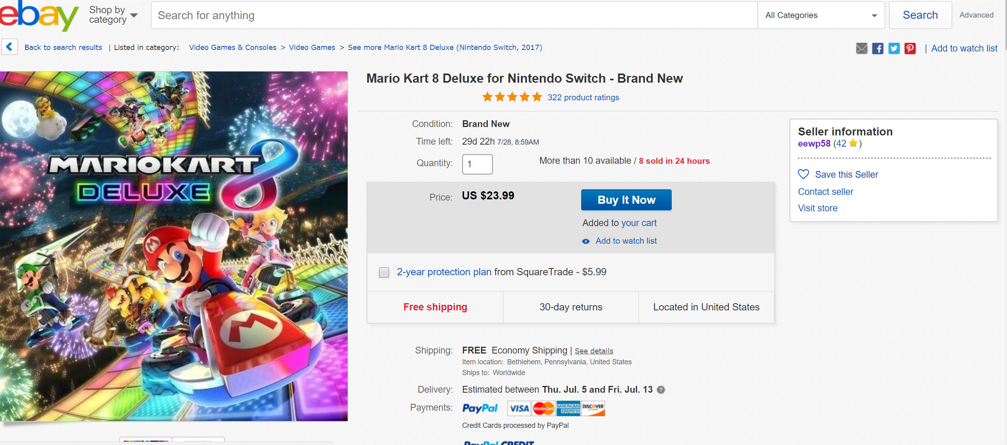
Task: Share listing via email icon
Action: (862, 48)
